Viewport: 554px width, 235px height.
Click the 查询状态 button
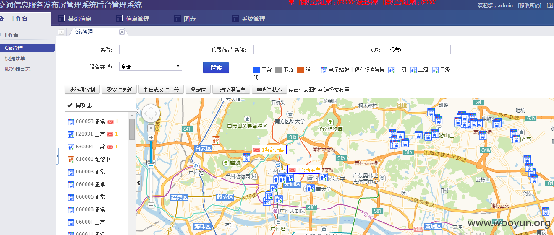click(x=269, y=89)
